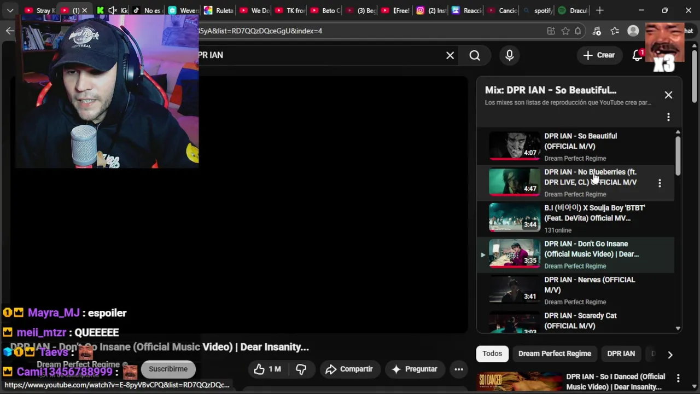Switch to the (3) Beg tab

(361, 10)
